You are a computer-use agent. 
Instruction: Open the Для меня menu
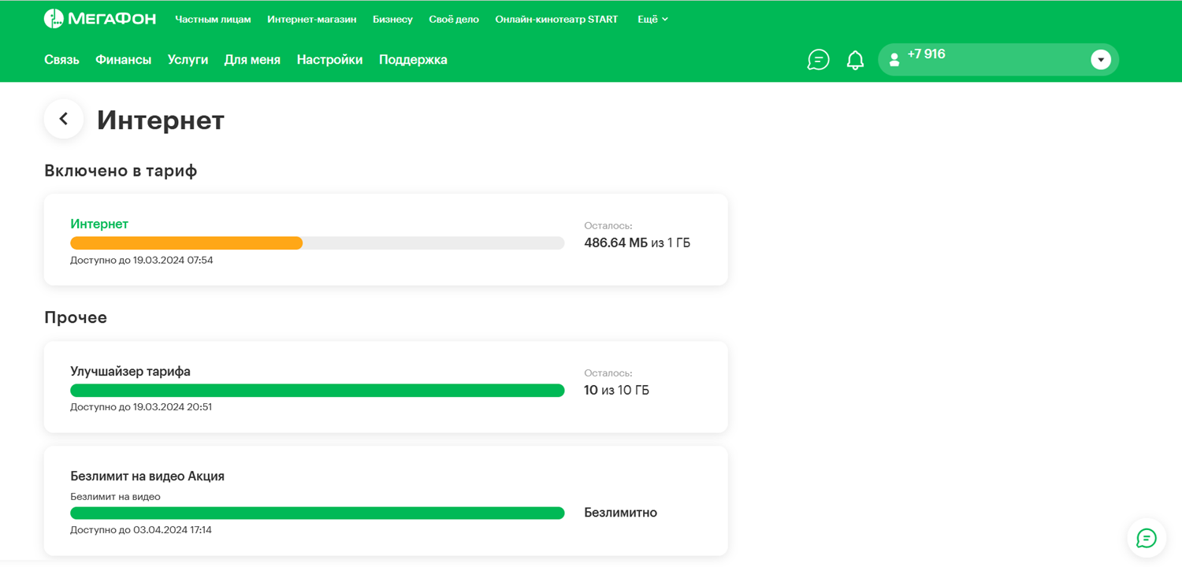coord(252,60)
